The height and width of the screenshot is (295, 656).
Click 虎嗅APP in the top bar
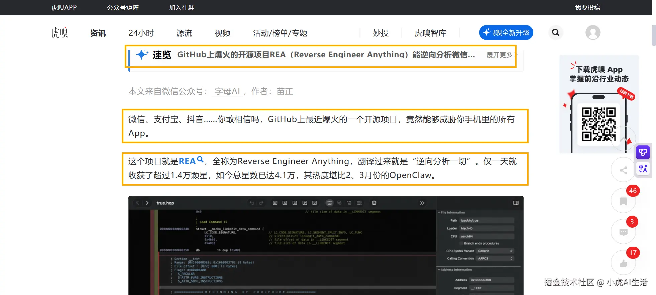pos(64,7)
